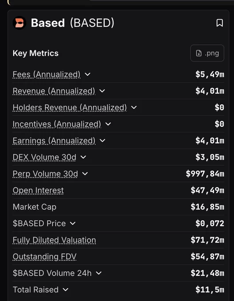Viewport: 234px width, 301px height.
Task: Download Key Metrics as .png
Action: pyautogui.click(x=207, y=53)
